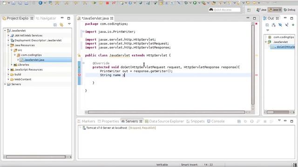Switch to Java perspective button
The width and height of the screenshot is (298, 167).
click(x=261, y=10)
